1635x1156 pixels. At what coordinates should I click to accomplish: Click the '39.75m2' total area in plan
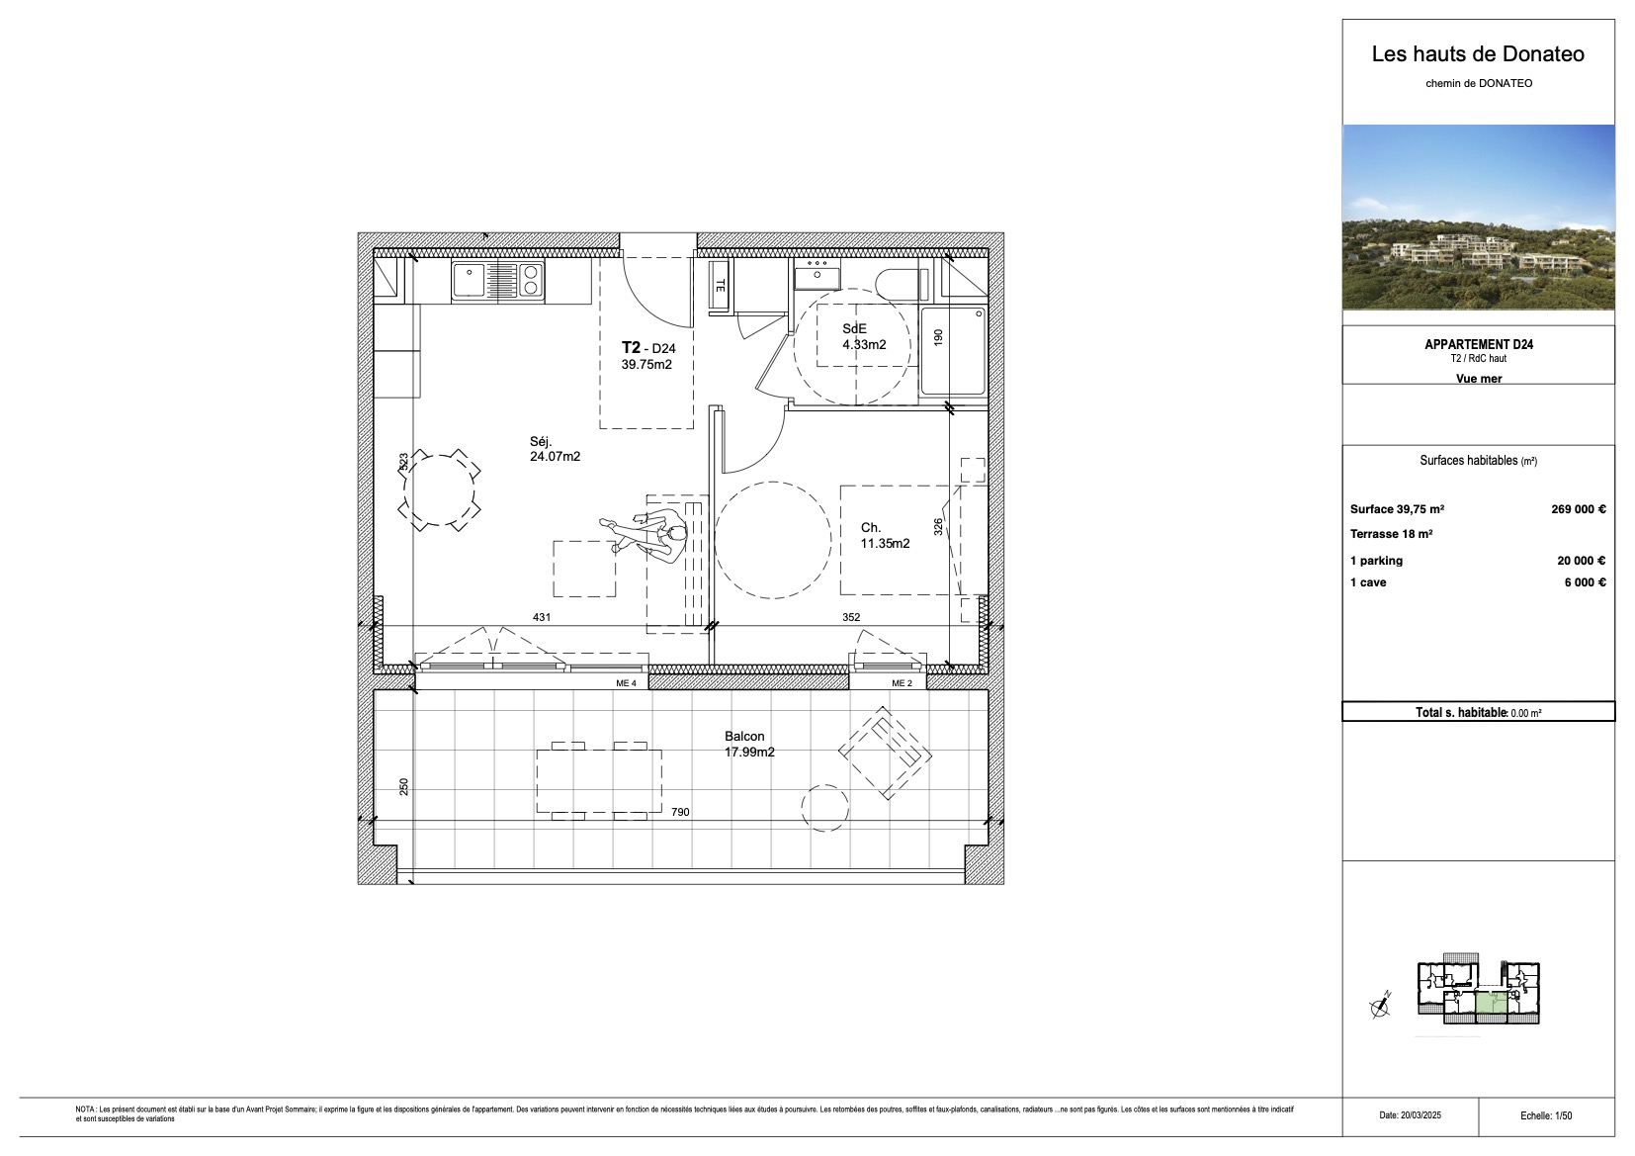[x=646, y=364]
